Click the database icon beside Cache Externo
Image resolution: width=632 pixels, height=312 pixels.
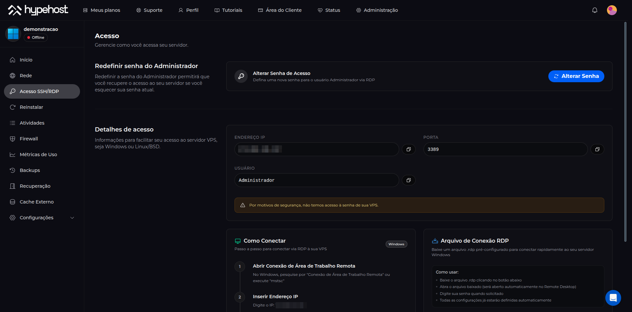click(13, 202)
